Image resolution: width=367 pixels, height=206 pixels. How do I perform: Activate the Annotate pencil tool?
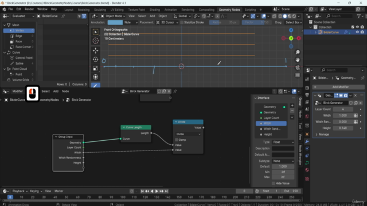[x=96, y=85]
